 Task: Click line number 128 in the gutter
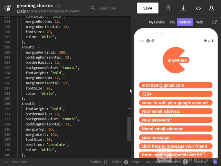[7, 93]
